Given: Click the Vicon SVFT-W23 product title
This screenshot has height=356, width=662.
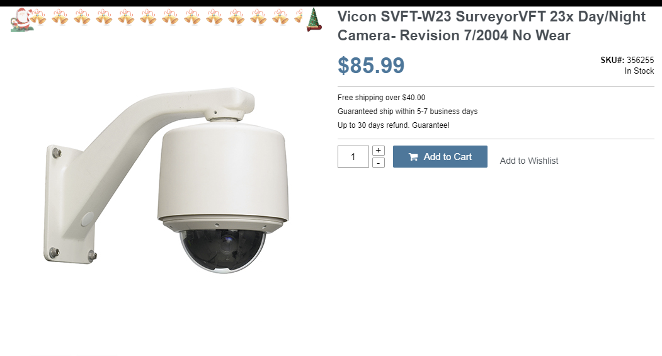Looking at the screenshot, I should pos(491,26).
